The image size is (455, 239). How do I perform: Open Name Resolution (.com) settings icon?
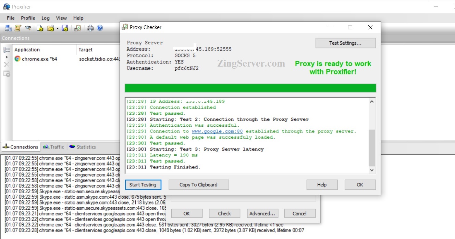(27, 28)
